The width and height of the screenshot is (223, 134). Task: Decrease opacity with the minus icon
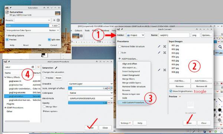click(x=109, y=103)
